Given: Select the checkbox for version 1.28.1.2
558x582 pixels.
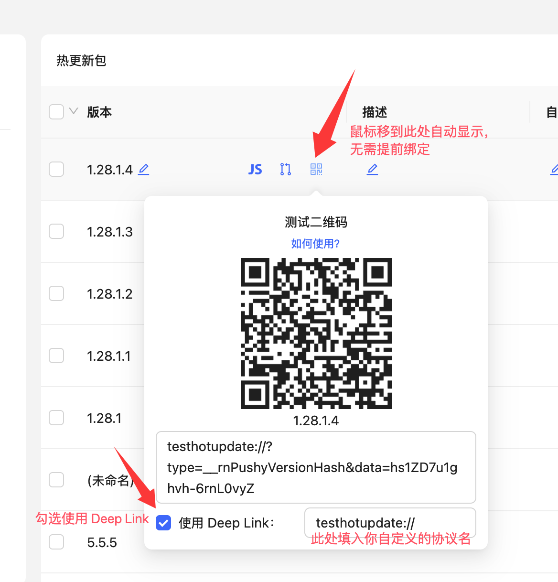Looking at the screenshot, I should pyautogui.click(x=56, y=293).
